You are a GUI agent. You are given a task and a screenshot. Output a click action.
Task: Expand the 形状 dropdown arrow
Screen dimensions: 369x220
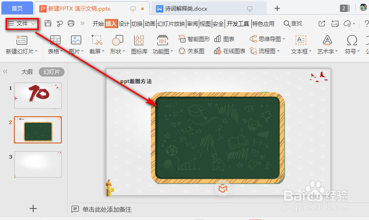point(124,51)
